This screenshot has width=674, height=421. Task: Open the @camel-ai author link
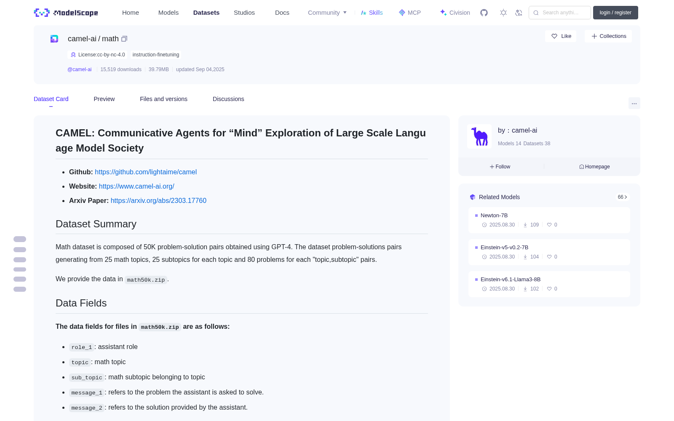(x=80, y=69)
